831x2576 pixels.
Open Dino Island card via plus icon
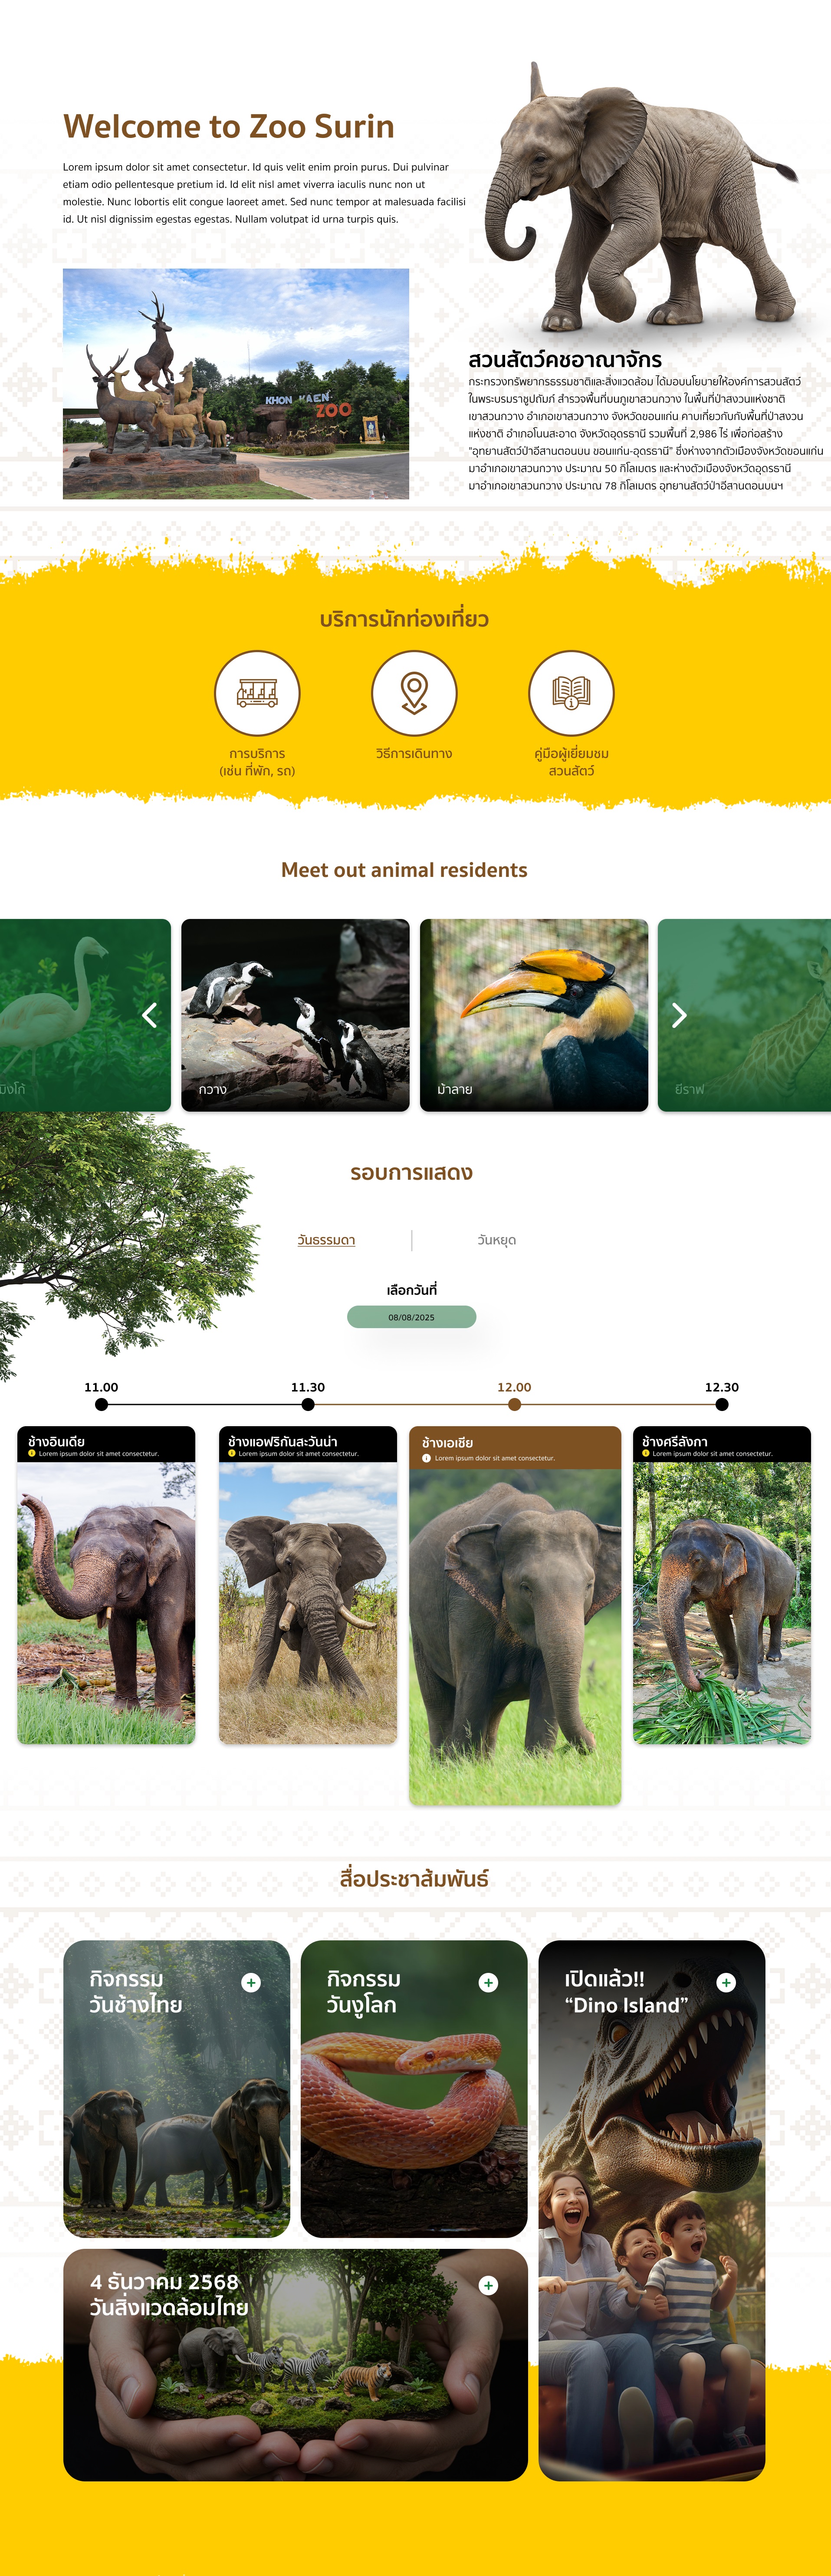tap(726, 1982)
